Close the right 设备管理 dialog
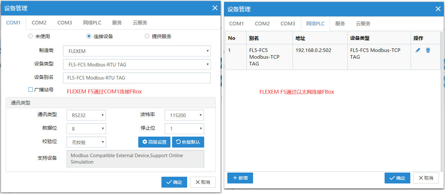Screen dimensions: 446x195 [x=438, y=9]
